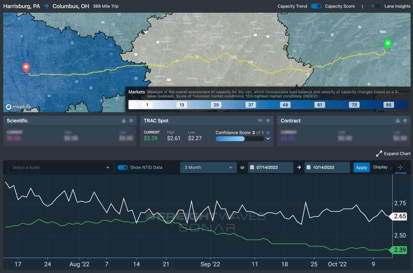Turn off Show NTID Data switch
Viewport: 413px width, 273px height.
point(123,167)
